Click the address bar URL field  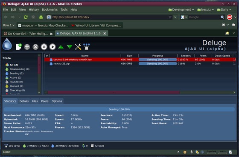click(109, 17)
